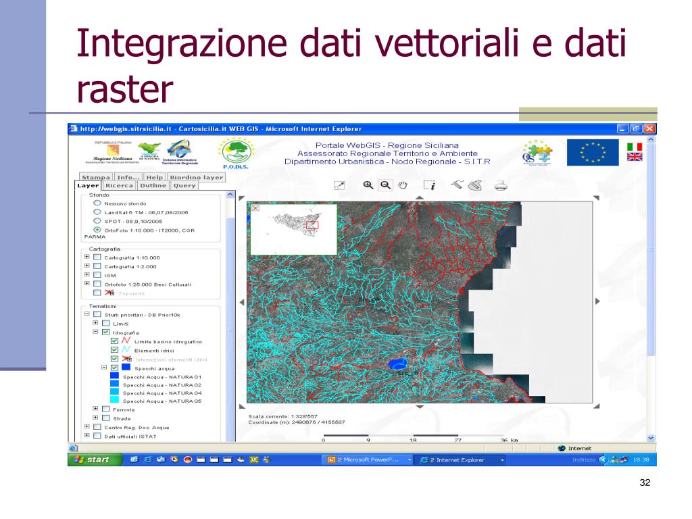The height and width of the screenshot is (519, 692).
Task: Click the printer icon in map toolbar
Action: (x=501, y=186)
